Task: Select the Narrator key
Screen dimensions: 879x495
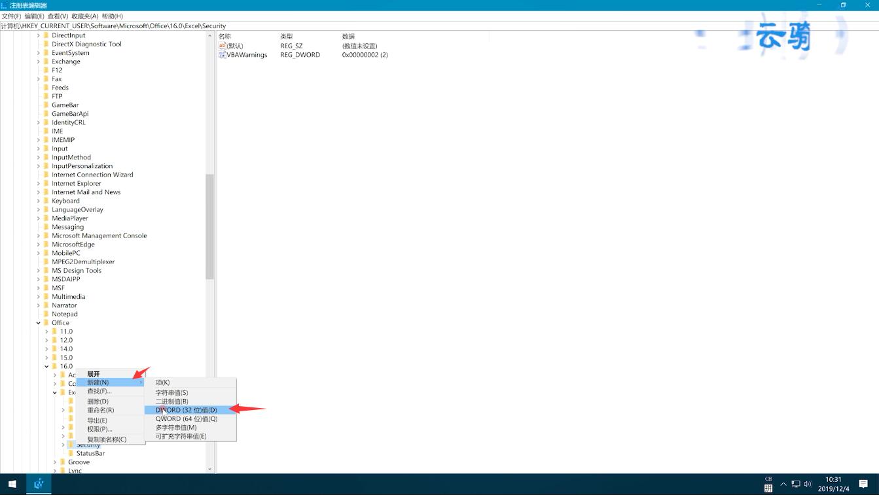Action: 64,305
